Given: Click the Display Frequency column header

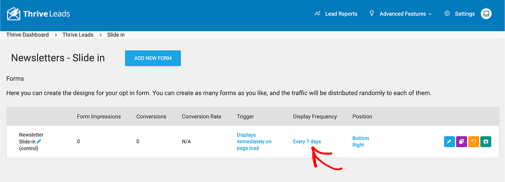Looking at the screenshot, I should (315, 116).
